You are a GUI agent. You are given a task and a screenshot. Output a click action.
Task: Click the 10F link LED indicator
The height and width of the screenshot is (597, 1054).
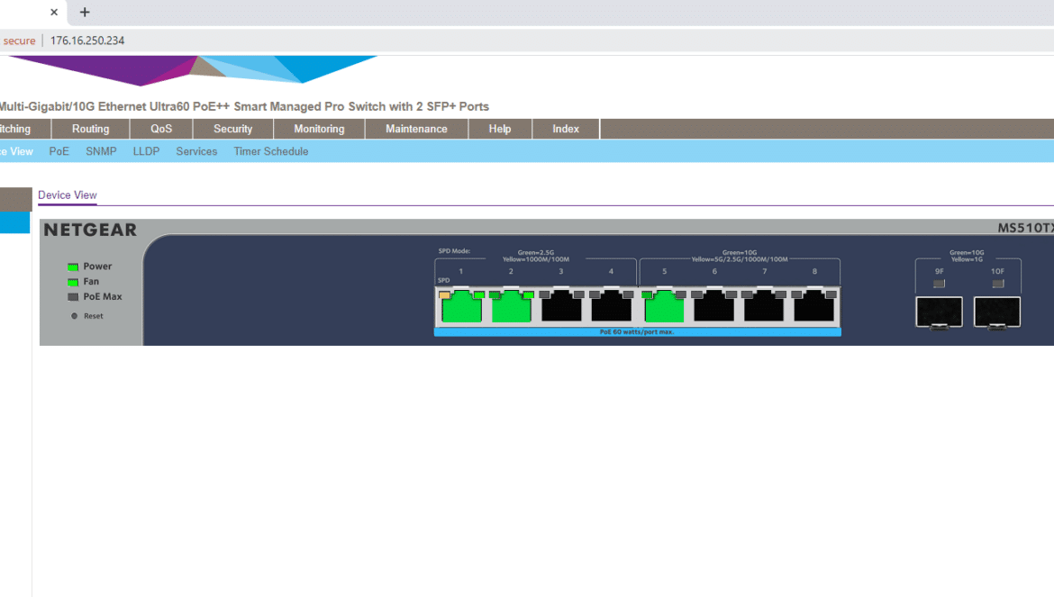coord(997,284)
